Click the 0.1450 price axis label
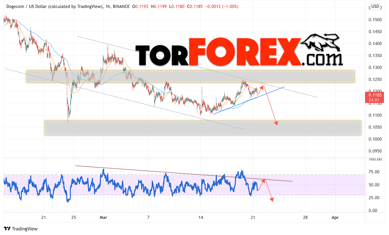The image size is (389, 235). click(375, 32)
